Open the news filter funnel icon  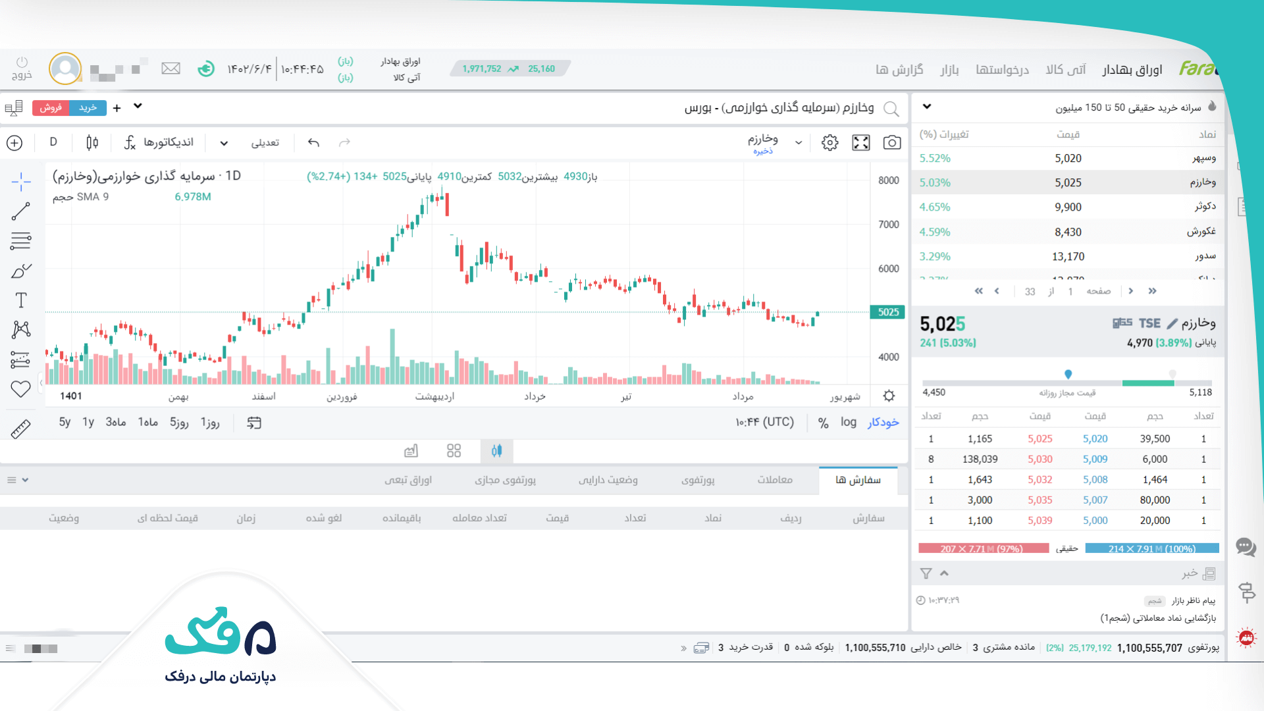point(926,573)
